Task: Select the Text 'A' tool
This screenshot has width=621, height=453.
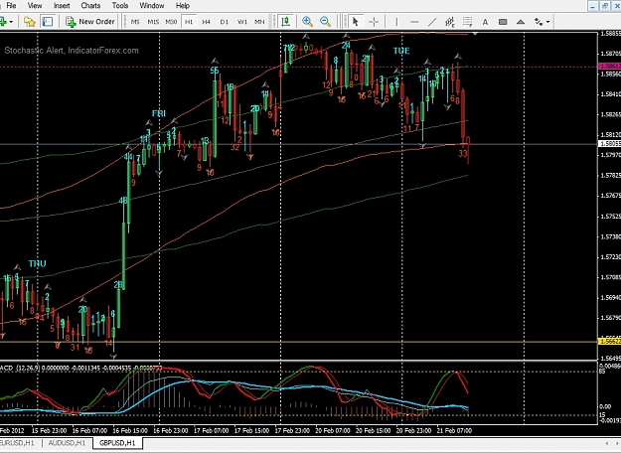Action: (485, 22)
